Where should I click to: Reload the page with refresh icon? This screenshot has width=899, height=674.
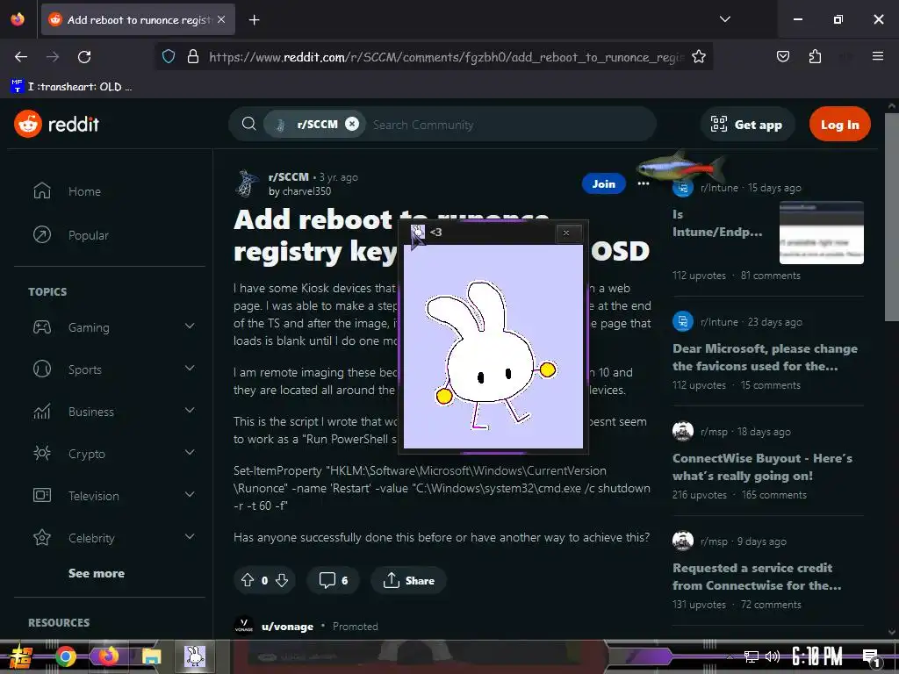coord(84,56)
